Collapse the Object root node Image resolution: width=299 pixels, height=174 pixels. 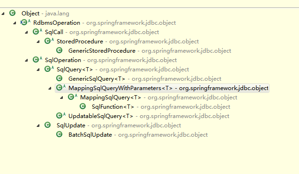pyautogui.click(x=3, y=14)
